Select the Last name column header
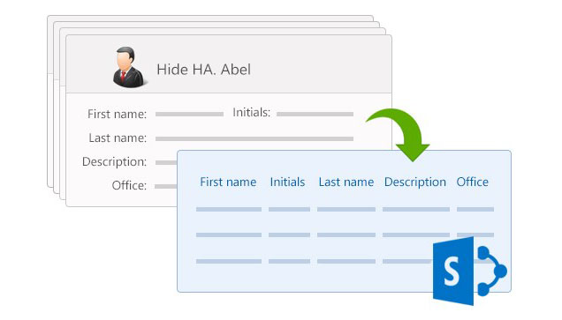 pyautogui.click(x=346, y=182)
